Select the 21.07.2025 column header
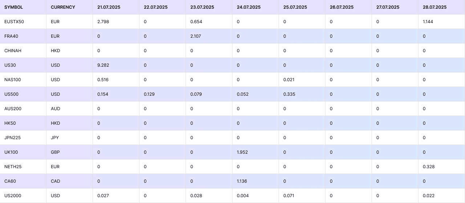This screenshot has width=465, height=203. [x=116, y=7]
